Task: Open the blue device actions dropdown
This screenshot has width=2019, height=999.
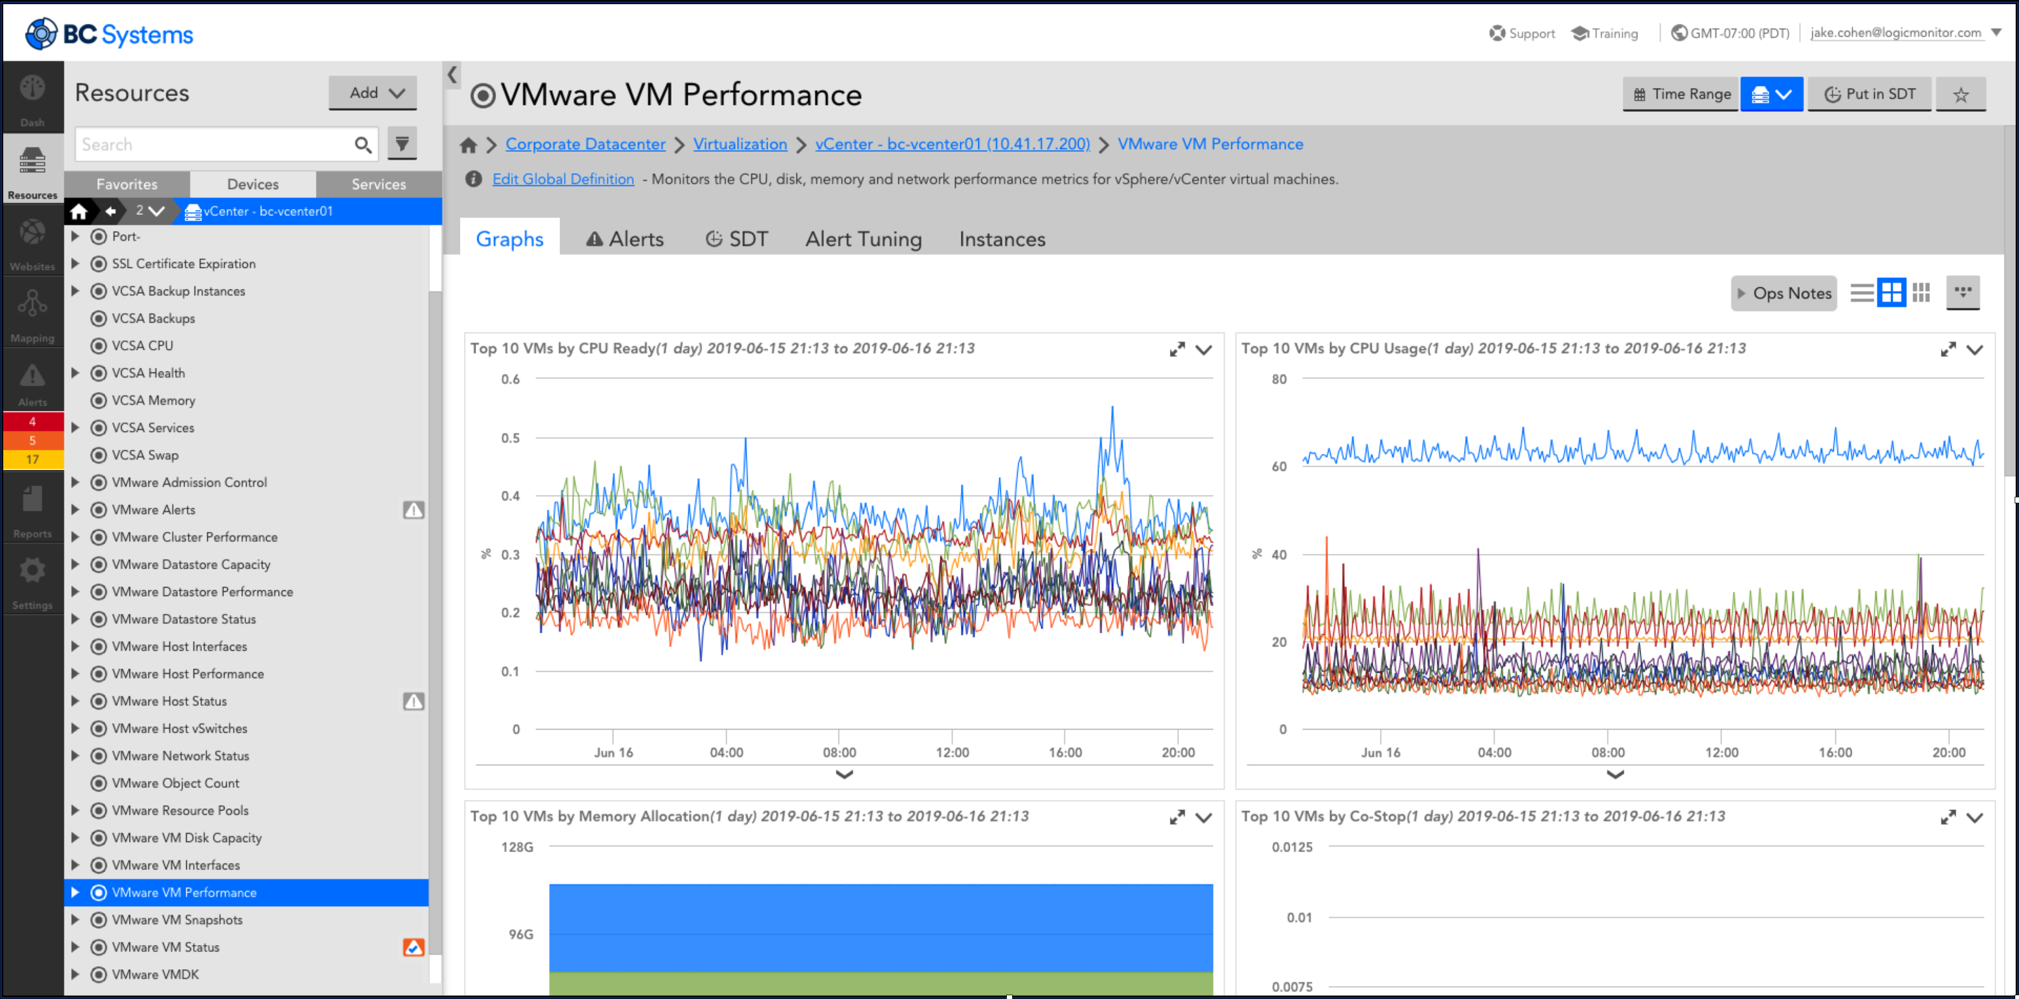Action: point(1771,95)
